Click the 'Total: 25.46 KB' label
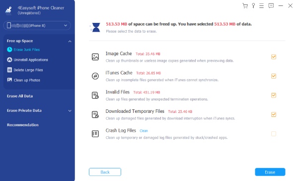 pyautogui.click(x=180, y=111)
